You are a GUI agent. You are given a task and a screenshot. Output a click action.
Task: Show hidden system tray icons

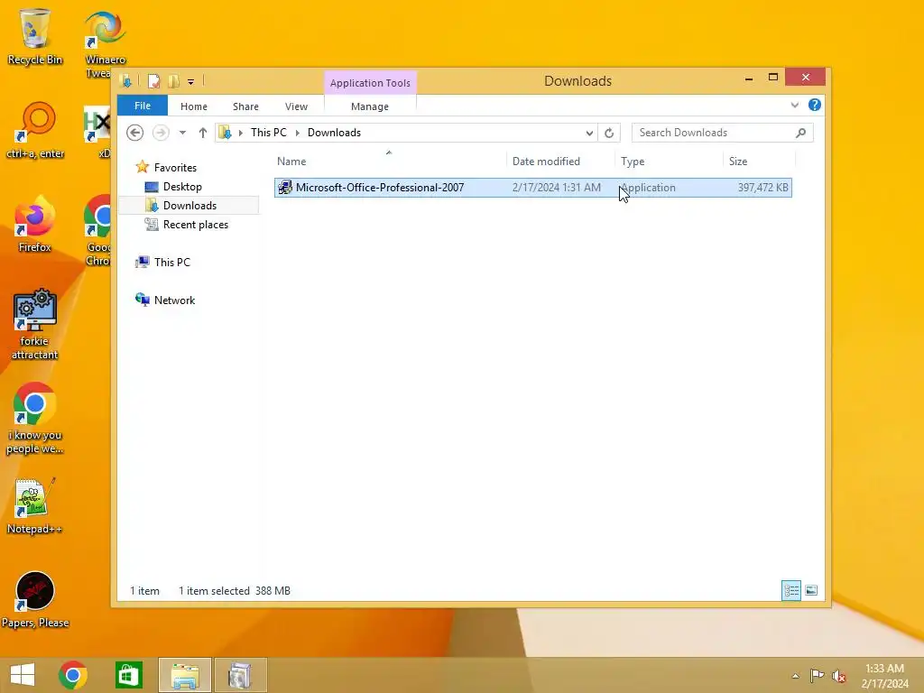[x=796, y=676]
